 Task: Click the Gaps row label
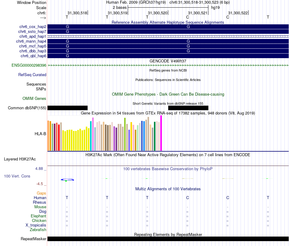point(41,193)
